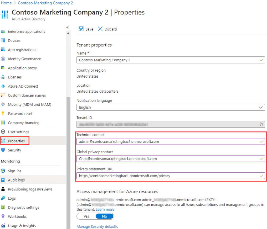
Task: Open Licenses menu item
Action: coord(15,77)
